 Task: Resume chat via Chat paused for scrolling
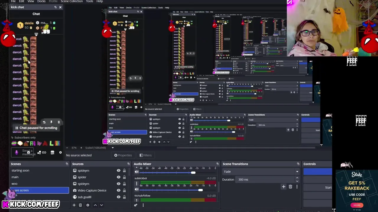[36, 128]
